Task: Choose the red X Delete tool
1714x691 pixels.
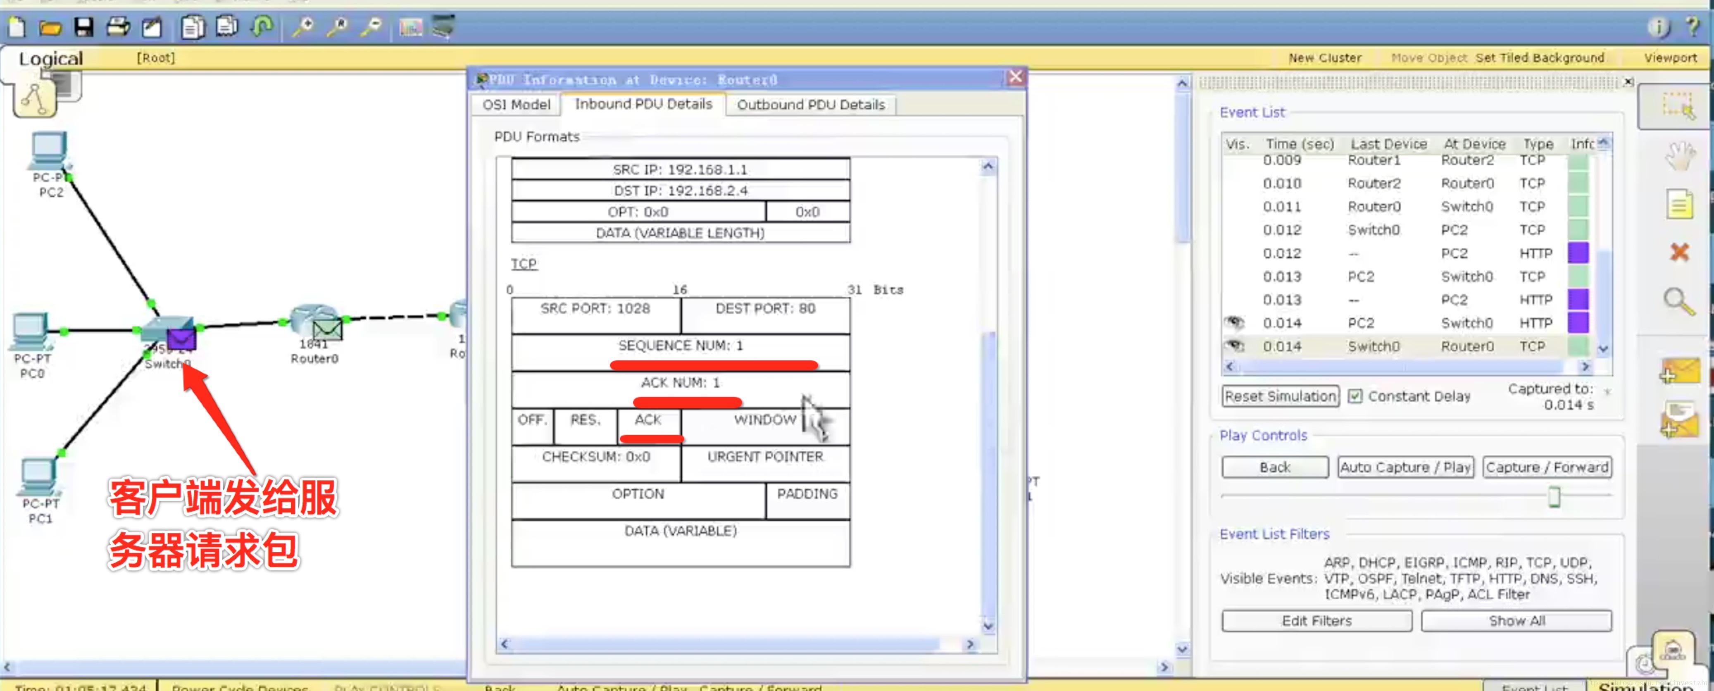Action: pyautogui.click(x=1679, y=252)
